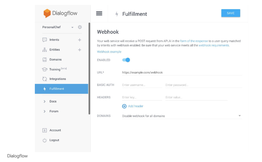Click the Dialogflow orange cube logo
The image size is (262, 162).
[47, 13]
